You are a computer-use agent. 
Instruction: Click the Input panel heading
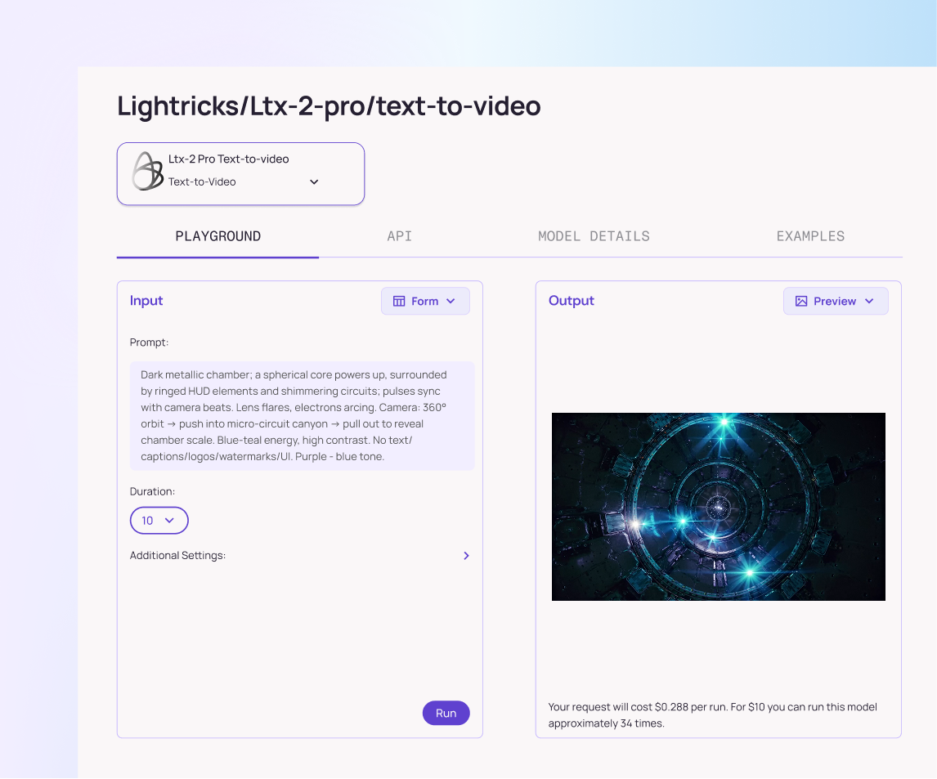click(x=146, y=301)
